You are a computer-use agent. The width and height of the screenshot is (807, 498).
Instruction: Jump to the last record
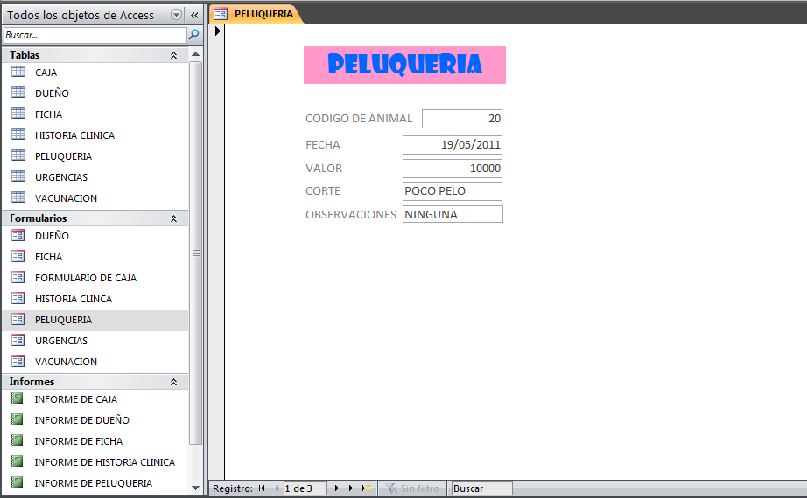(352, 488)
